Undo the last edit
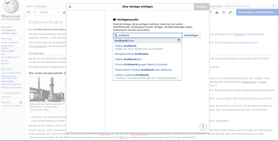The height and width of the screenshot is (141, 279). click(x=28, y=12)
